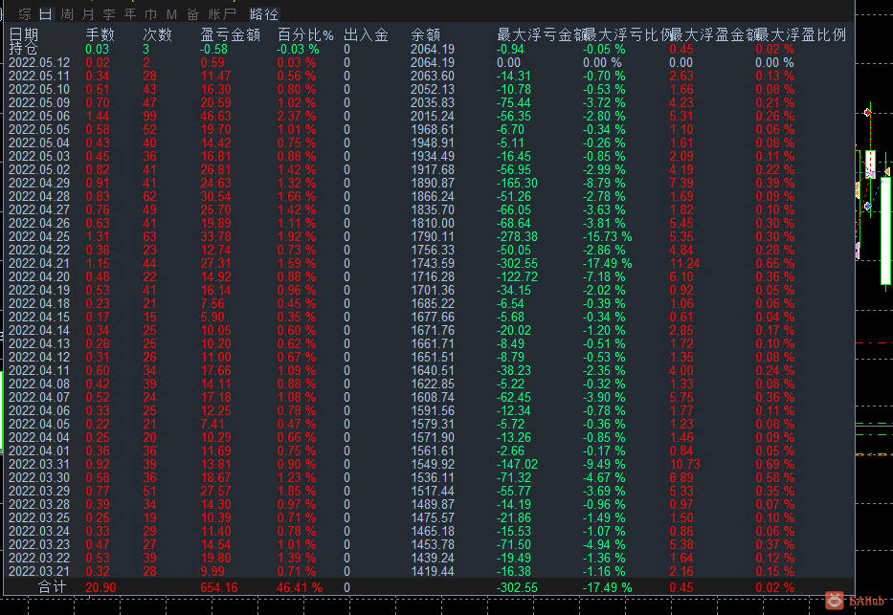Sort by the 日期 column header
The height and width of the screenshot is (615, 893).
point(24,35)
